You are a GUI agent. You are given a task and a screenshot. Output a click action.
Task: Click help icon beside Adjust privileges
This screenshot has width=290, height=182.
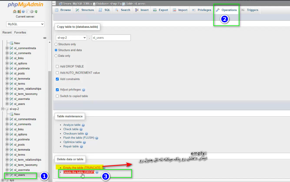(84, 90)
